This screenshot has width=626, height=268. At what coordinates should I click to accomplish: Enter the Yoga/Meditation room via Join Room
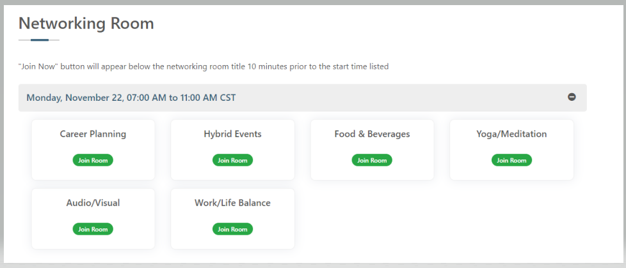[511, 160]
